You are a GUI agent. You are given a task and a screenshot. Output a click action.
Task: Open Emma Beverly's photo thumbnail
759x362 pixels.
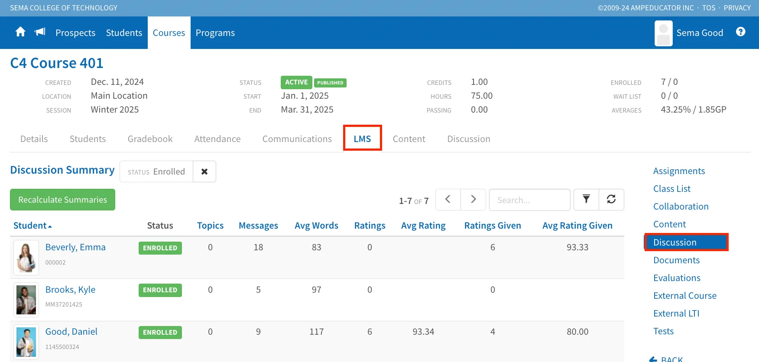26,258
